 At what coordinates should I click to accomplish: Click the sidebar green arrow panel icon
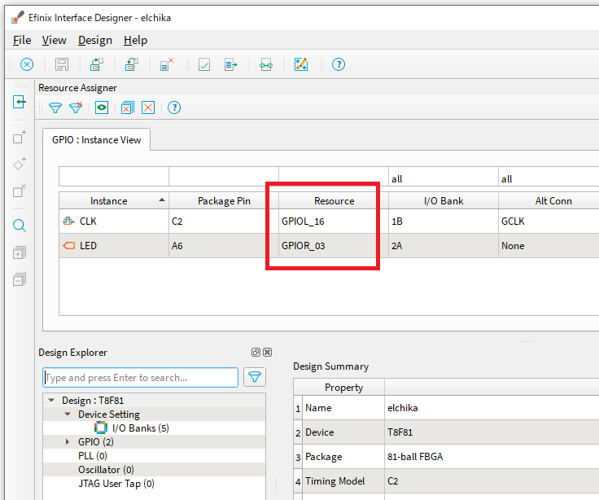[20, 102]
